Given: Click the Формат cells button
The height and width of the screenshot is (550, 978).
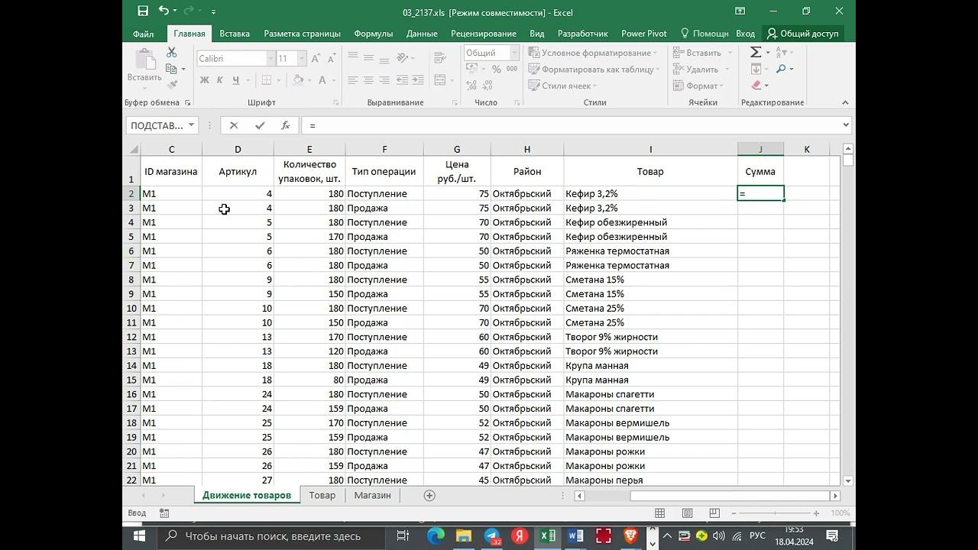Looking at the screenshot, I should click(x=699, y=86).
